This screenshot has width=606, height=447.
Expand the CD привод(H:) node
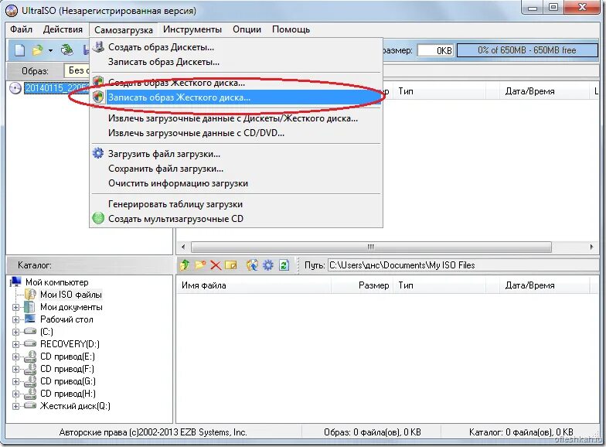(15, 394)
